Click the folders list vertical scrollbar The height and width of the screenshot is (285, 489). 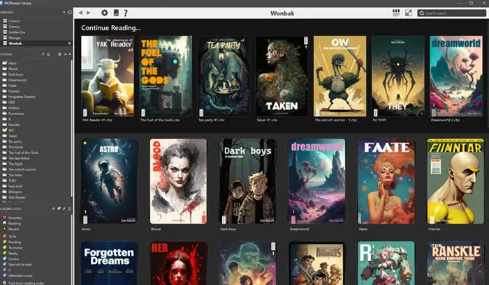[x=72, y=128]
